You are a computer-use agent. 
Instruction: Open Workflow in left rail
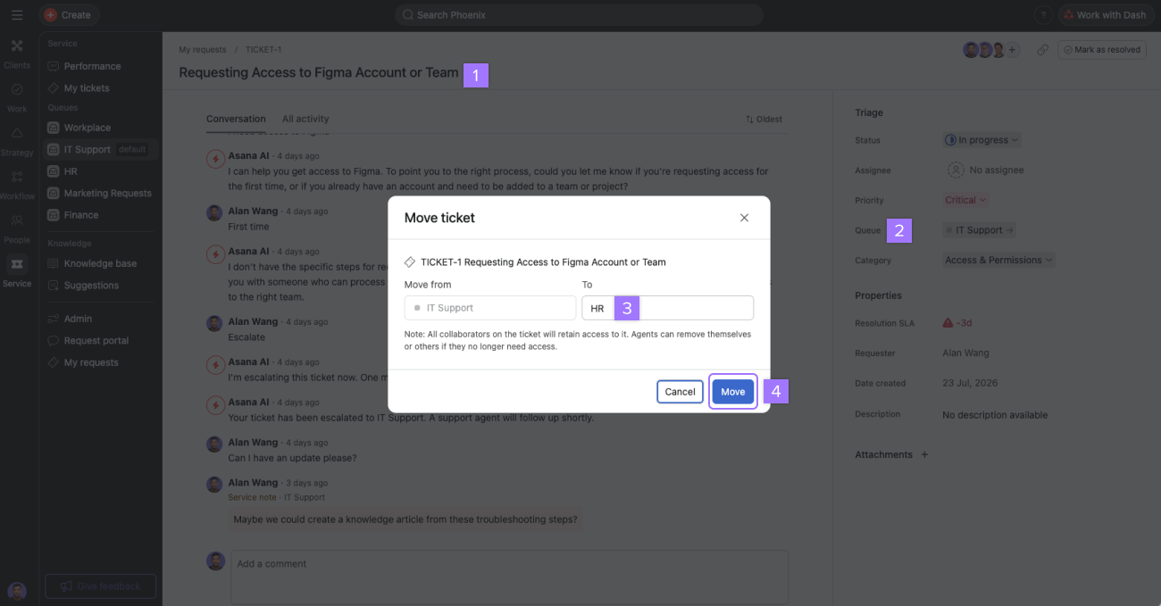pos(17,185)
